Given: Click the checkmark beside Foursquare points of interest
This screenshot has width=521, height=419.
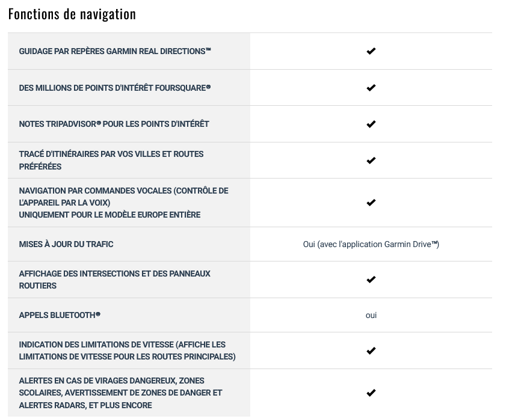Looking at the screenshot, I should 371,88.
